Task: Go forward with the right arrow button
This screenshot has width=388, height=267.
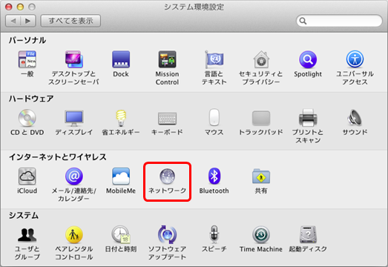Action: (28, 21)
